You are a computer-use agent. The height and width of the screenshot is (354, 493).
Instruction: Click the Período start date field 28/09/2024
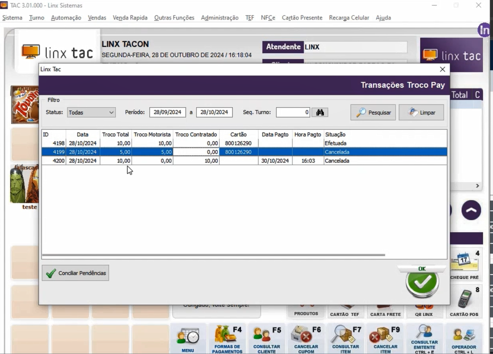tap(167, 113)
